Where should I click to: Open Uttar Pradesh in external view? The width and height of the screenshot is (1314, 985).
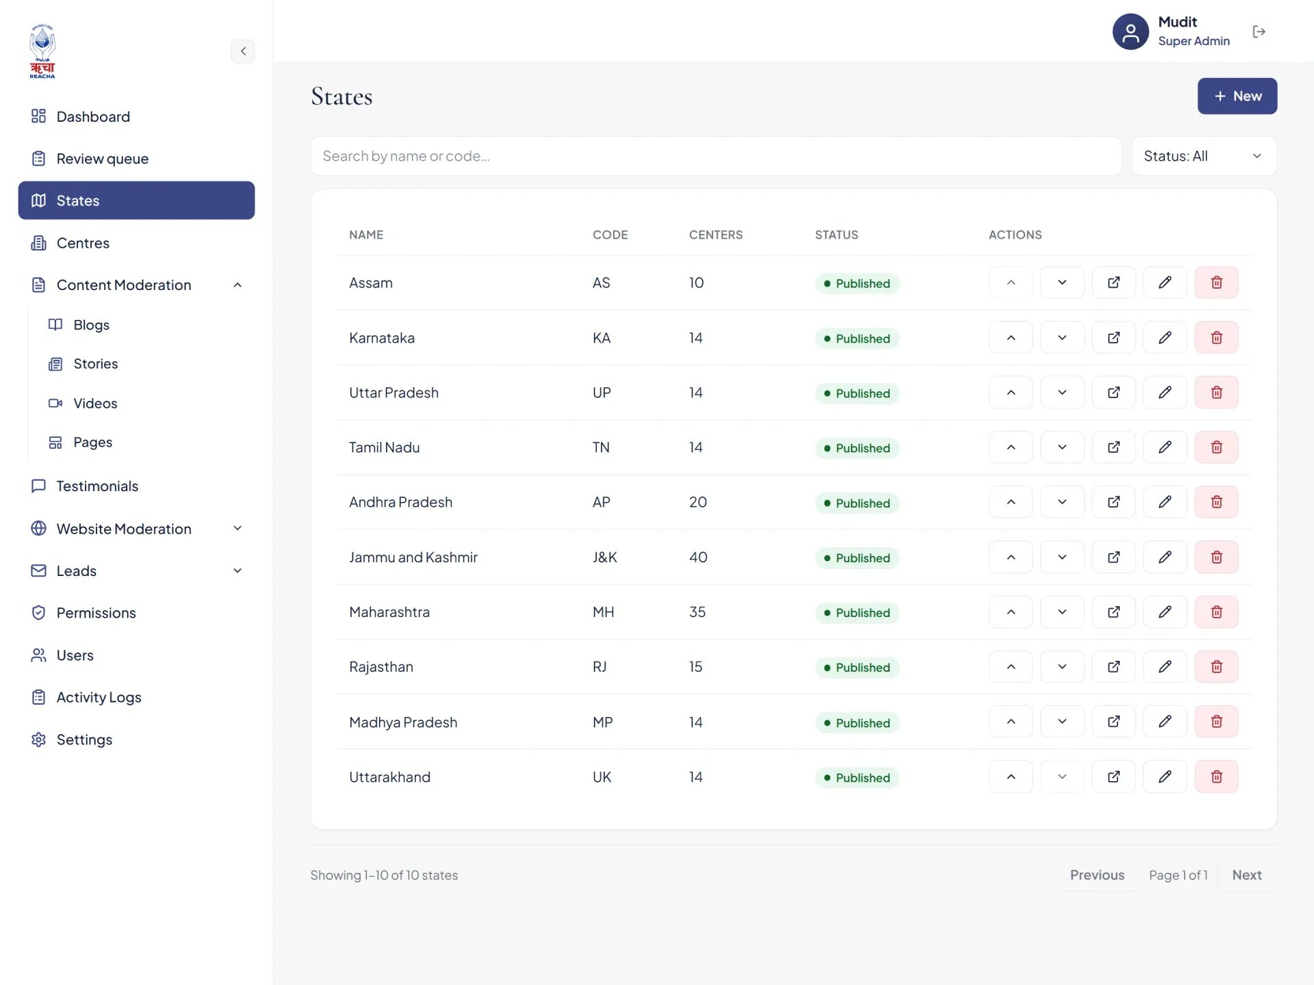click(1113, 393)
